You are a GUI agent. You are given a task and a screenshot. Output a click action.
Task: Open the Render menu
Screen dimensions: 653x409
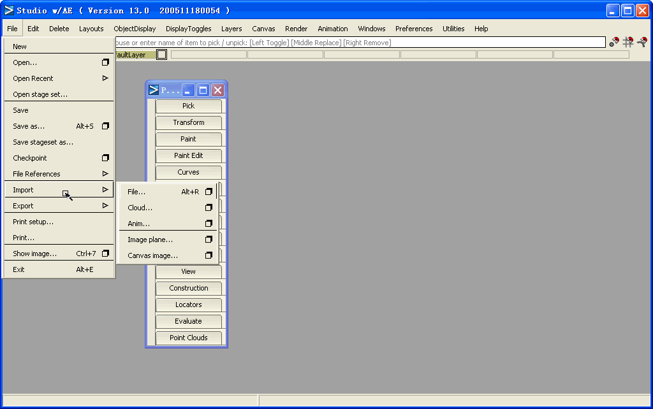coord(296,29)
